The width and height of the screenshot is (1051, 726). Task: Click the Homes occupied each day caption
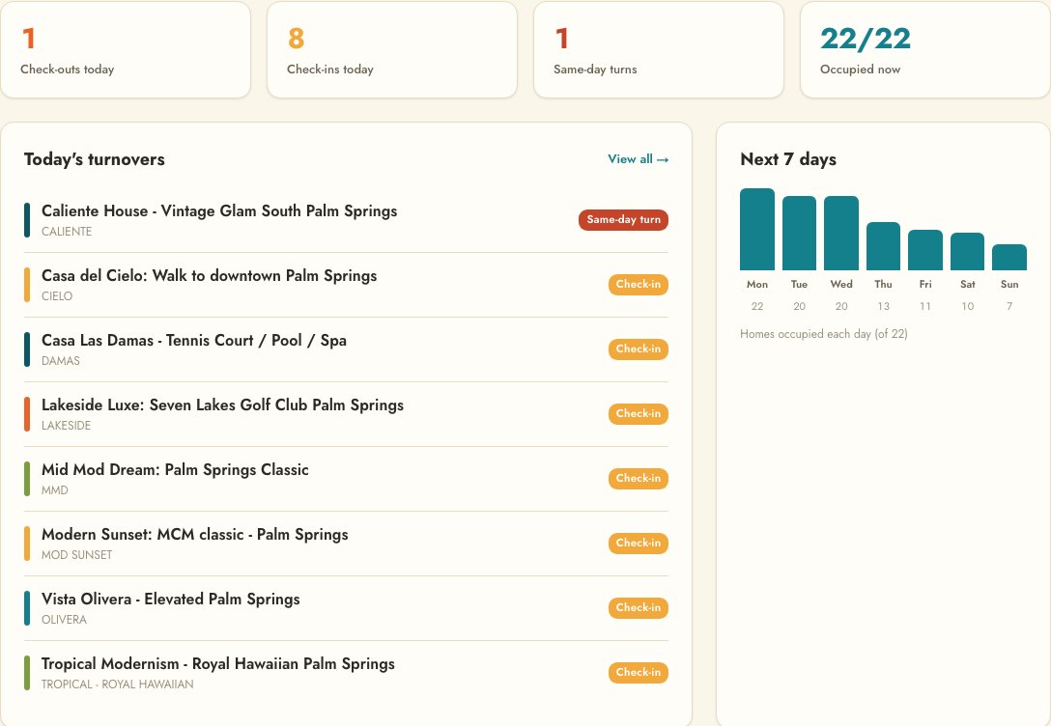(x=824, y=333)
